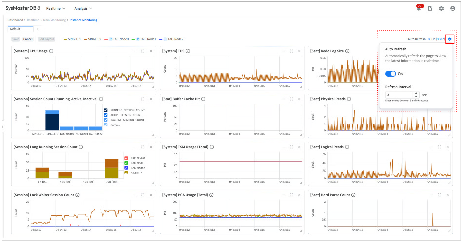Remove the Hard Parse Count panel

tap(447, 195)
